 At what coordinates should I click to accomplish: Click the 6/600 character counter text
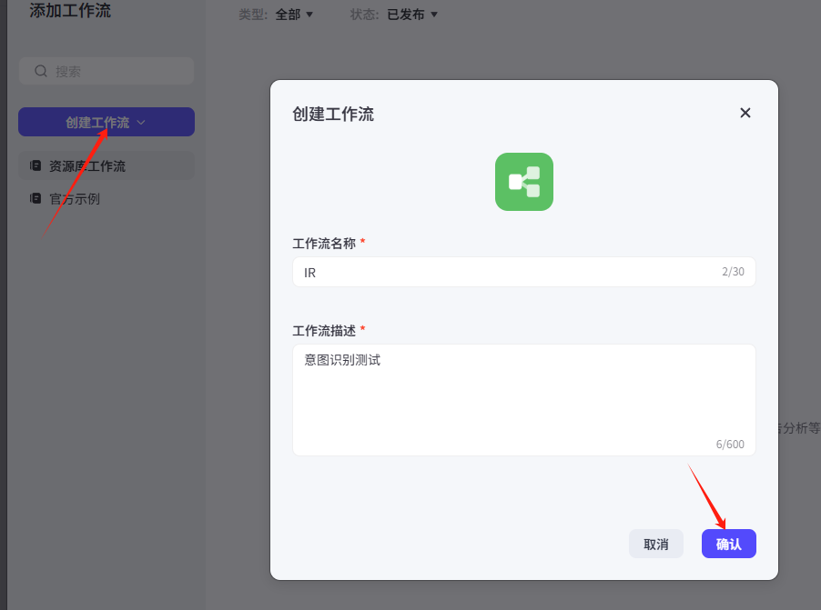click(x=730, y=445)
